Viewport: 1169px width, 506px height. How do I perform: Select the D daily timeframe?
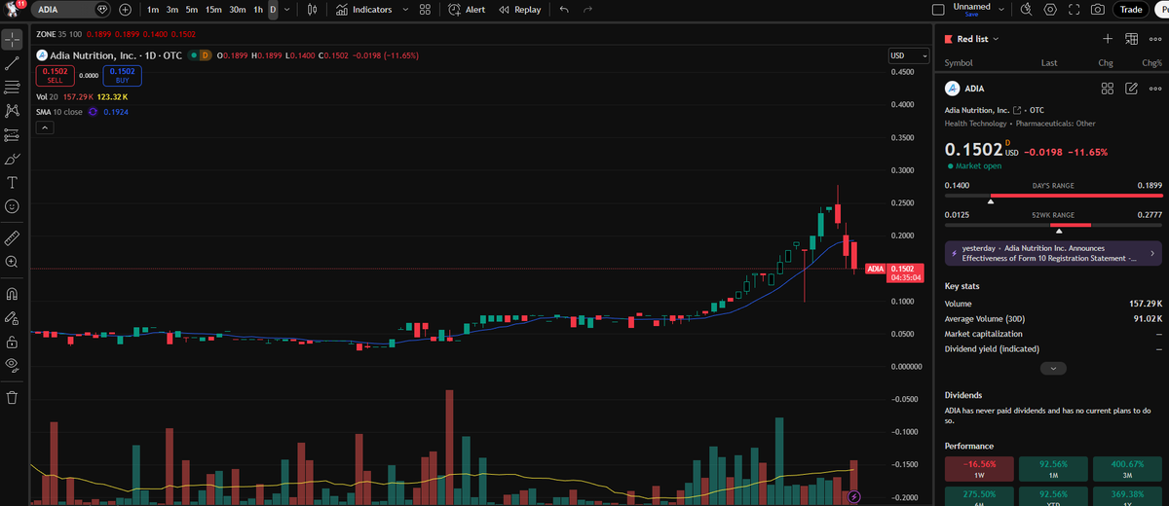[273, 10]
